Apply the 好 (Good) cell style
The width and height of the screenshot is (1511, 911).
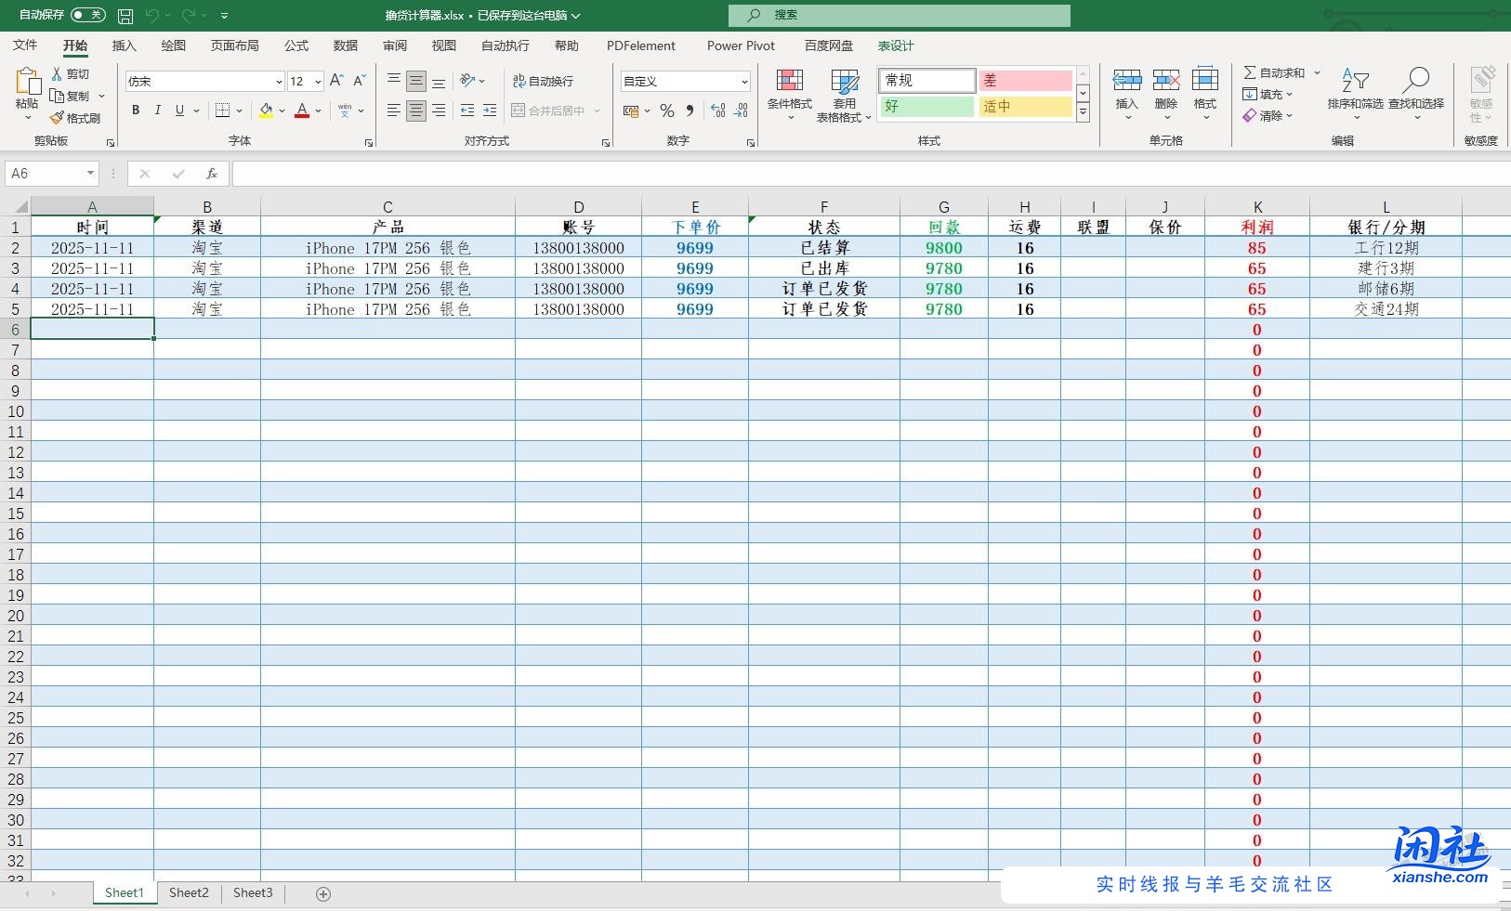coord(926,106)
